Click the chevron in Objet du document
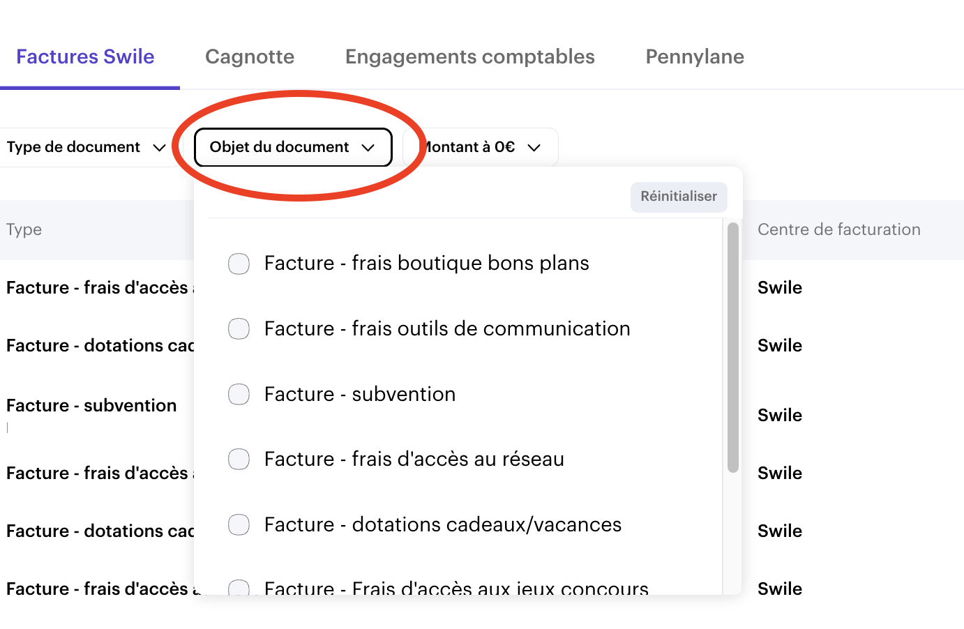The width and height of the screenshot is (964, 629). 368,148
